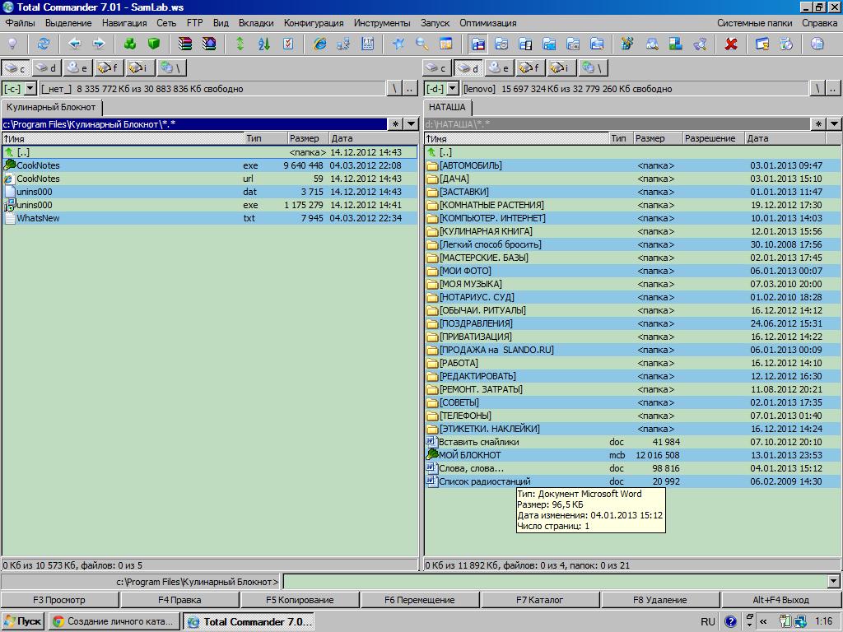Click into the command line input field
843x632 pixels.
(556, 582)
